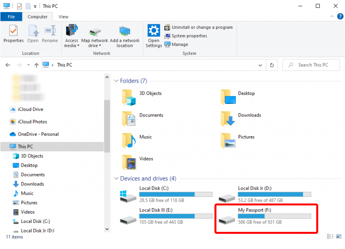Image resolution: width=345 pixels, height=249 pixels.
Task: Click the Search This PC box
Action: pos(311,65)
